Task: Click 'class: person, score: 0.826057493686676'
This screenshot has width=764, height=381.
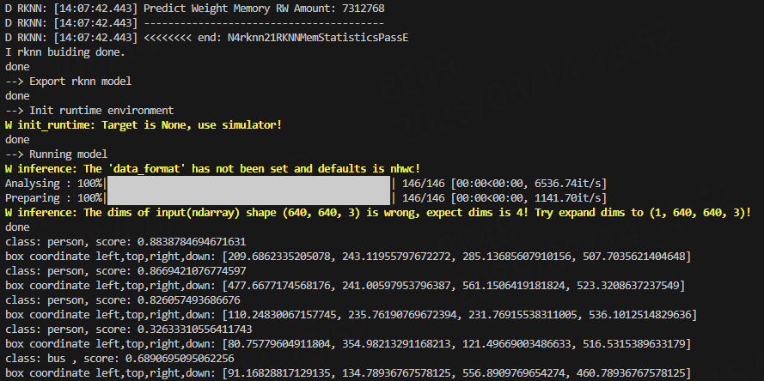Action: point(123,300)
